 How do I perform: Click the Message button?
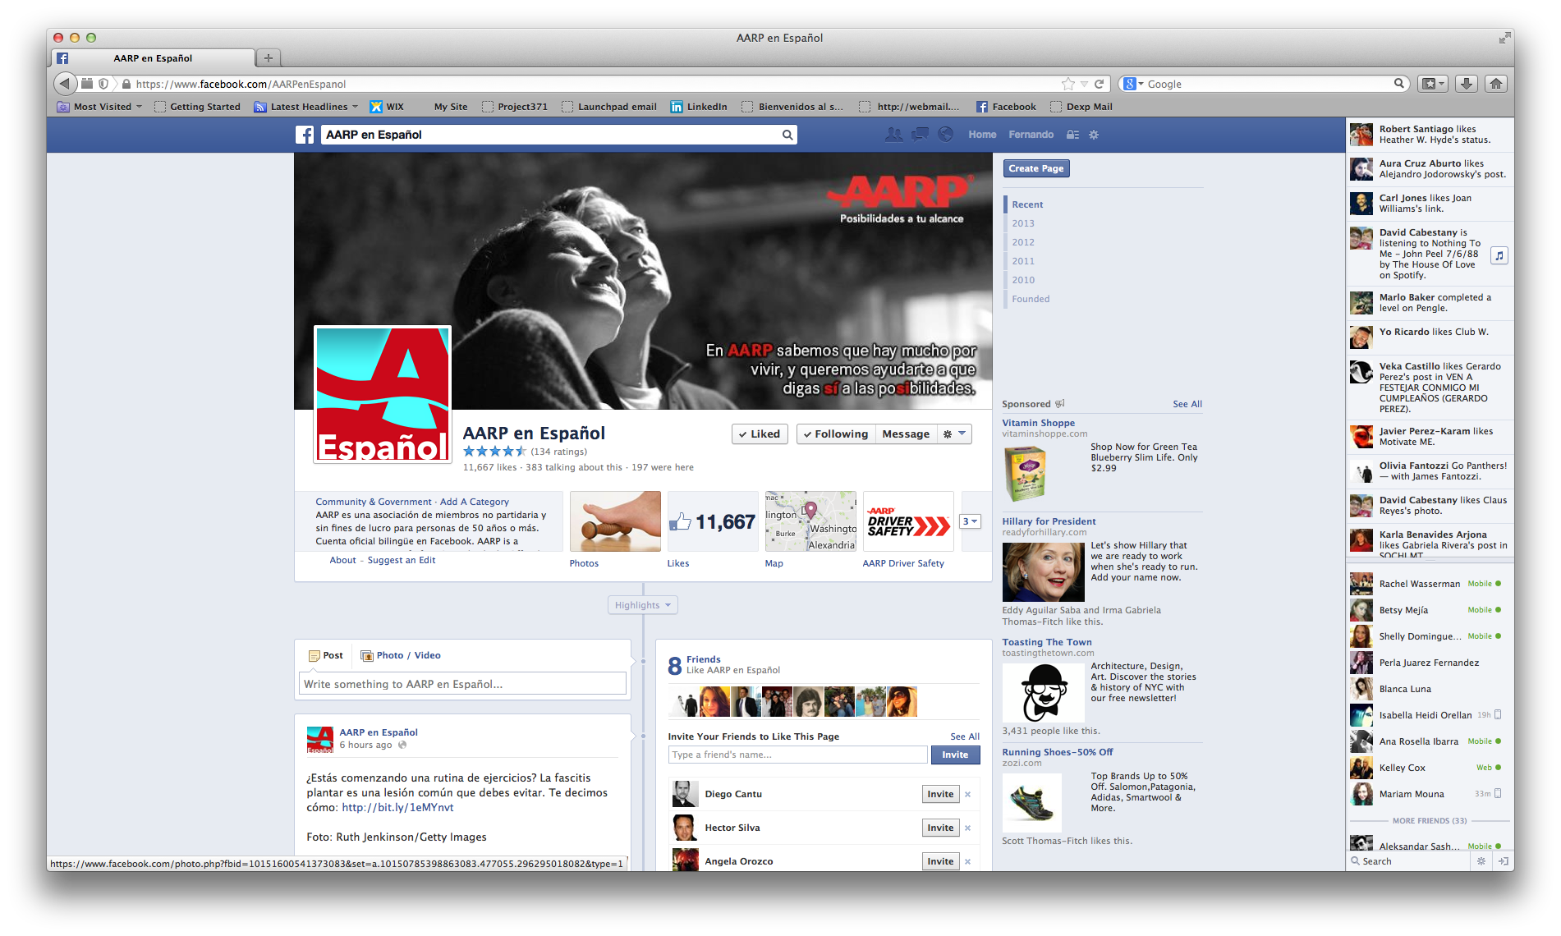(x=905, y=434)
